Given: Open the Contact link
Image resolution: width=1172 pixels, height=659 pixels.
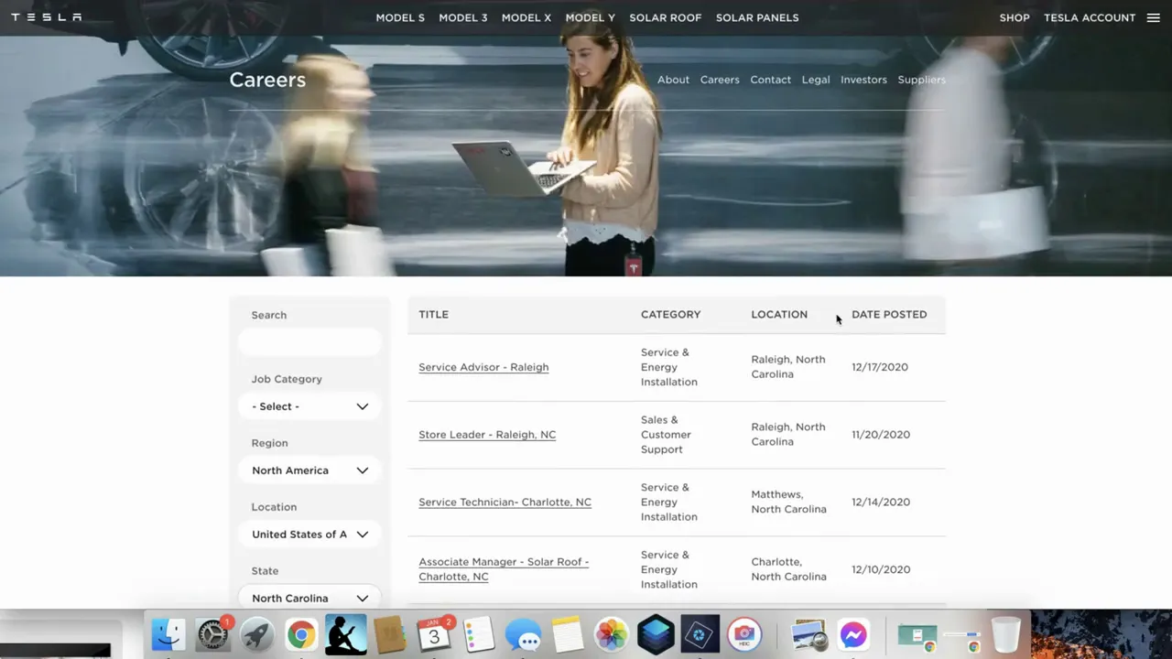Looking at the screenshot, I should tap(771, 80).
